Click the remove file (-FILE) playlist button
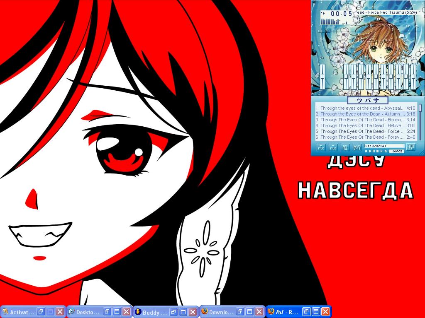This screenshot has height=318, width=425. pyautogui.click(x=333, y=147)
